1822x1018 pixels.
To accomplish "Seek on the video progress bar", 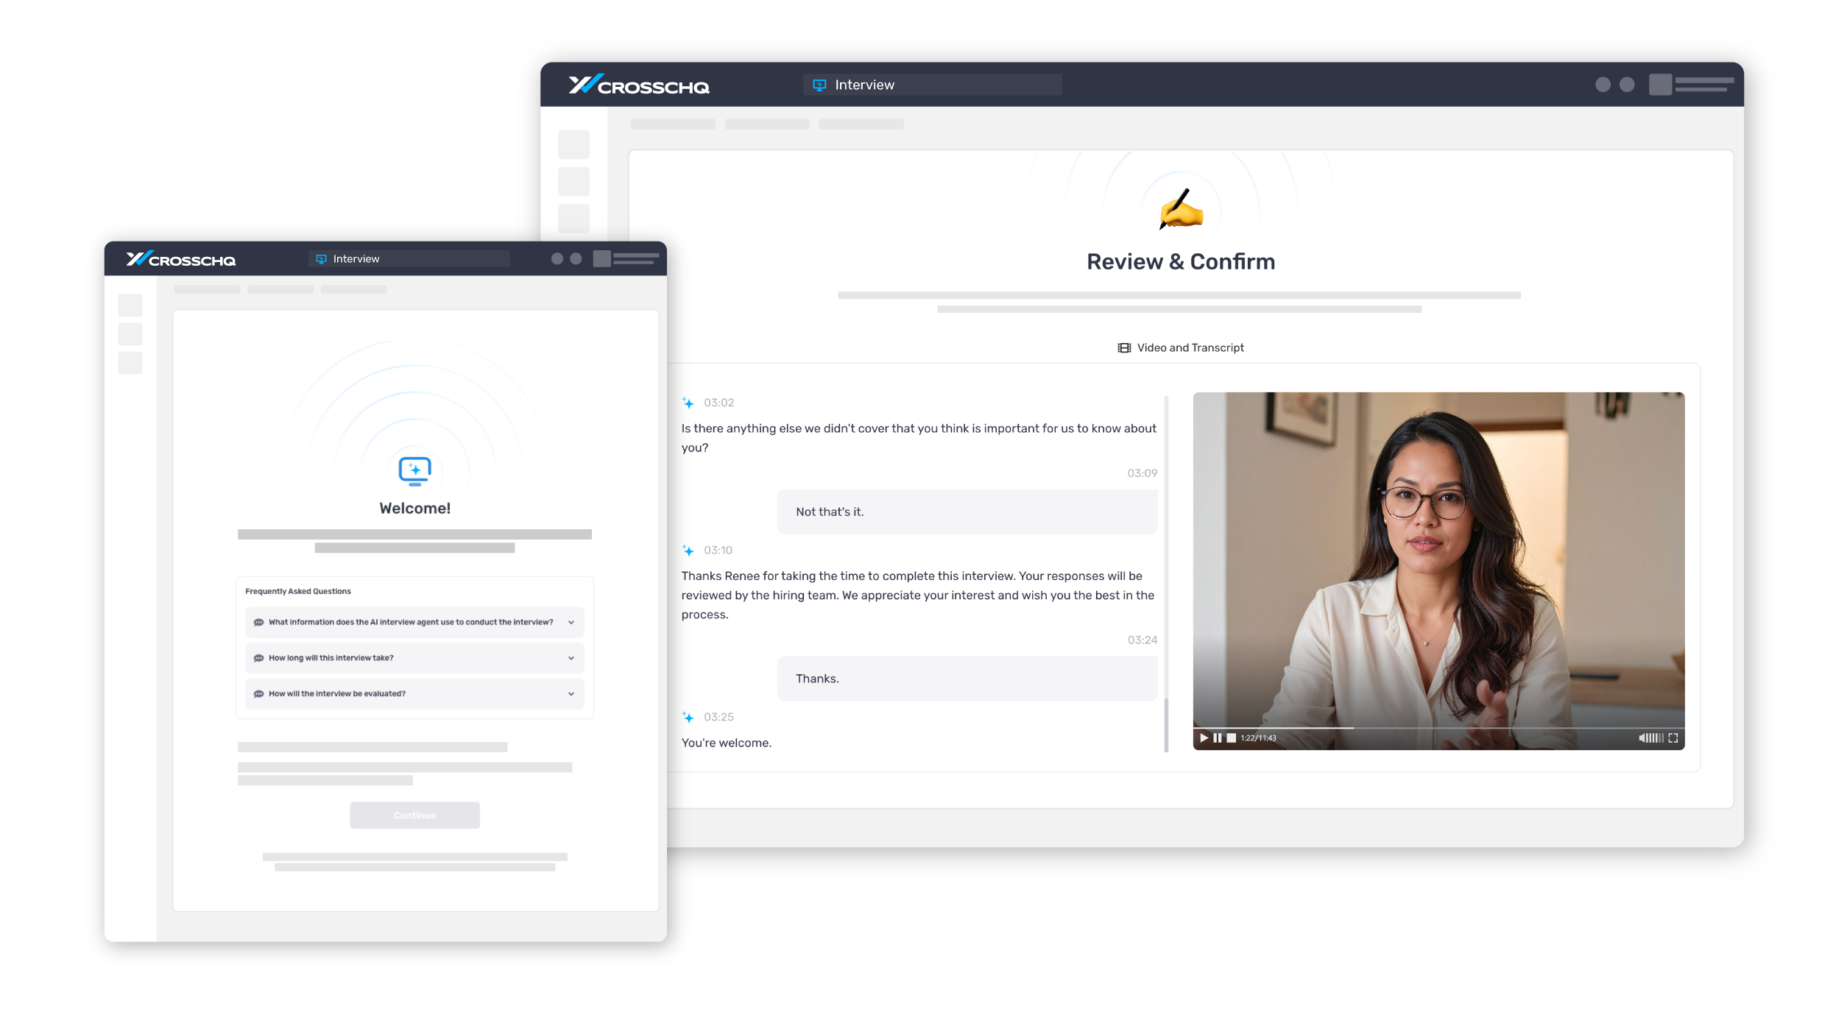I will pyautogui.click(x=1438, y=727).
